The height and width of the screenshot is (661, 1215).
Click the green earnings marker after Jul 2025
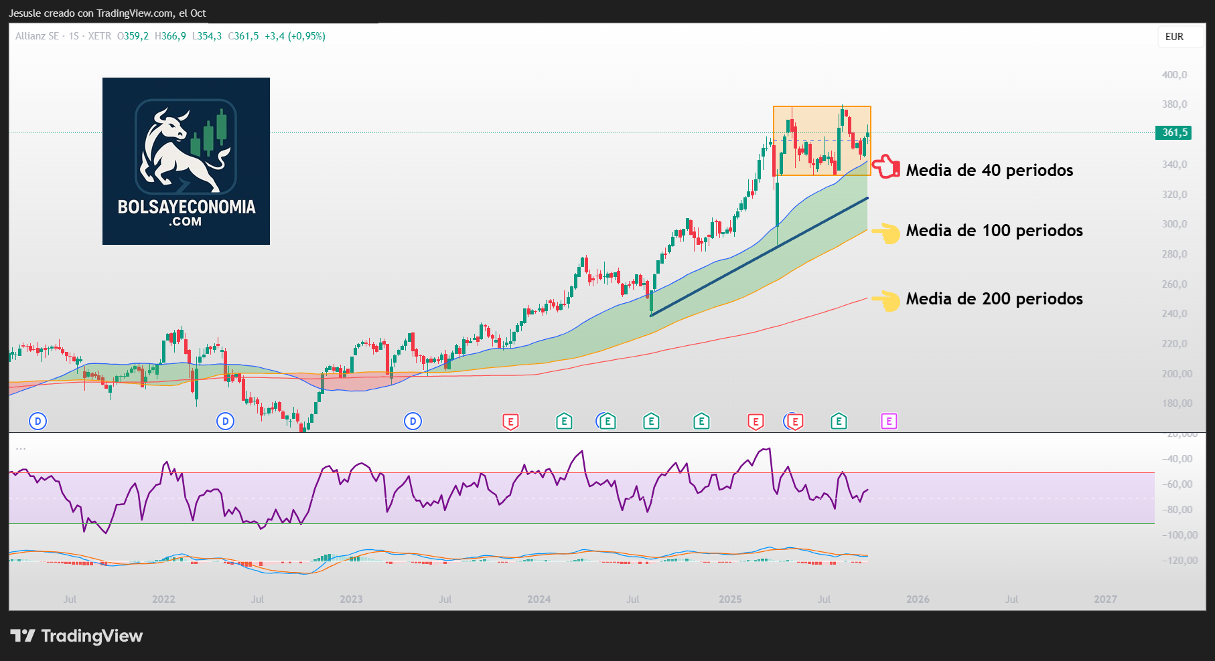click(x=839, y=421)
